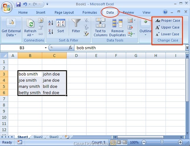Switch to Sheet3 tab
This screenshot has width=190, height=146.
pos(54,137)
